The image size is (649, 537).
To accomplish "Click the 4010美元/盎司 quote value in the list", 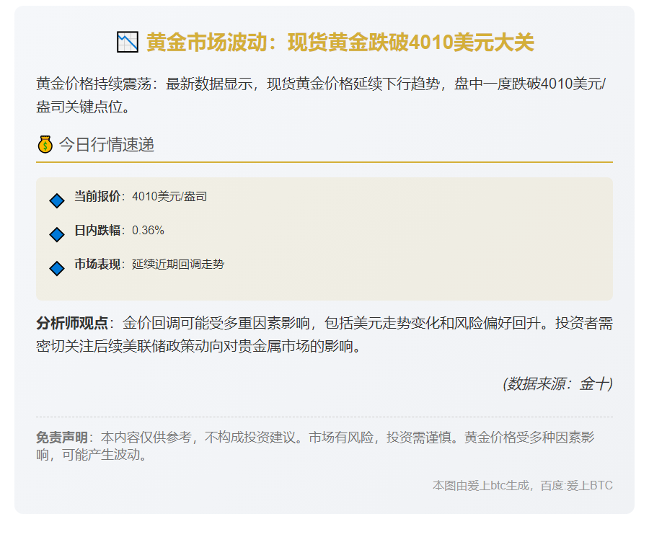I will point(169,196).
